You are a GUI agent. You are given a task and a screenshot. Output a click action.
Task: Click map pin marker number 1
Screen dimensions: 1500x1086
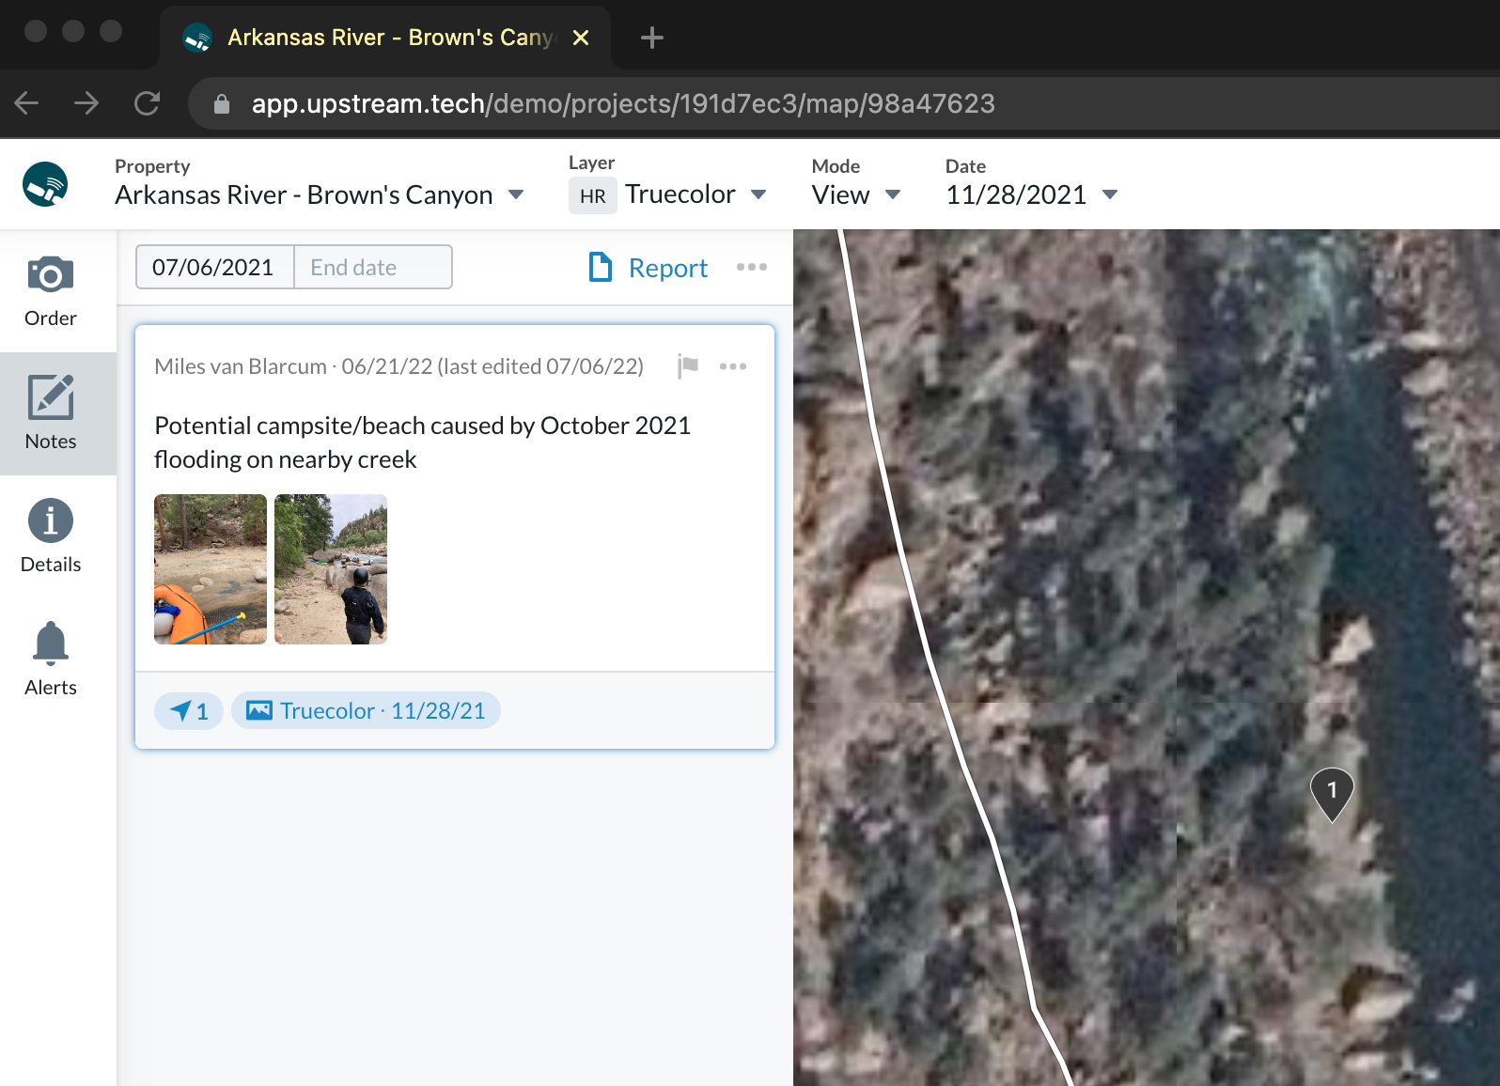pos(1332,792)
